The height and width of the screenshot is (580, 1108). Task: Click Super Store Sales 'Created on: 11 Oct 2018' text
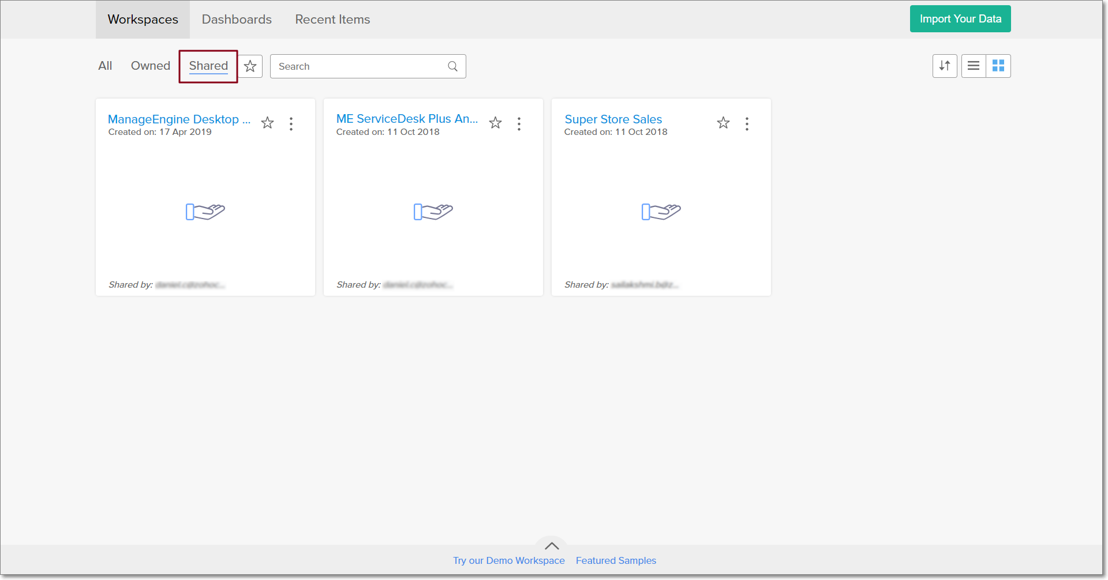(616, 132)
